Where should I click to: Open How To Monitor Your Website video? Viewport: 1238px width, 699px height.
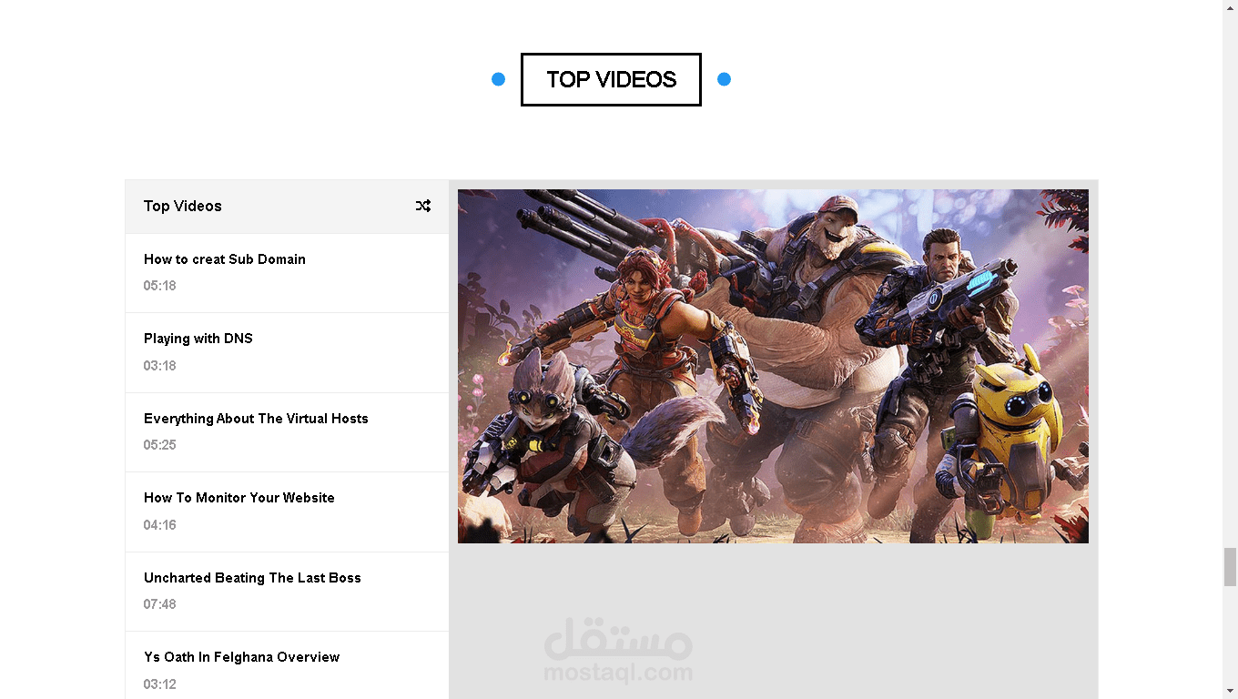pos(287,512)
